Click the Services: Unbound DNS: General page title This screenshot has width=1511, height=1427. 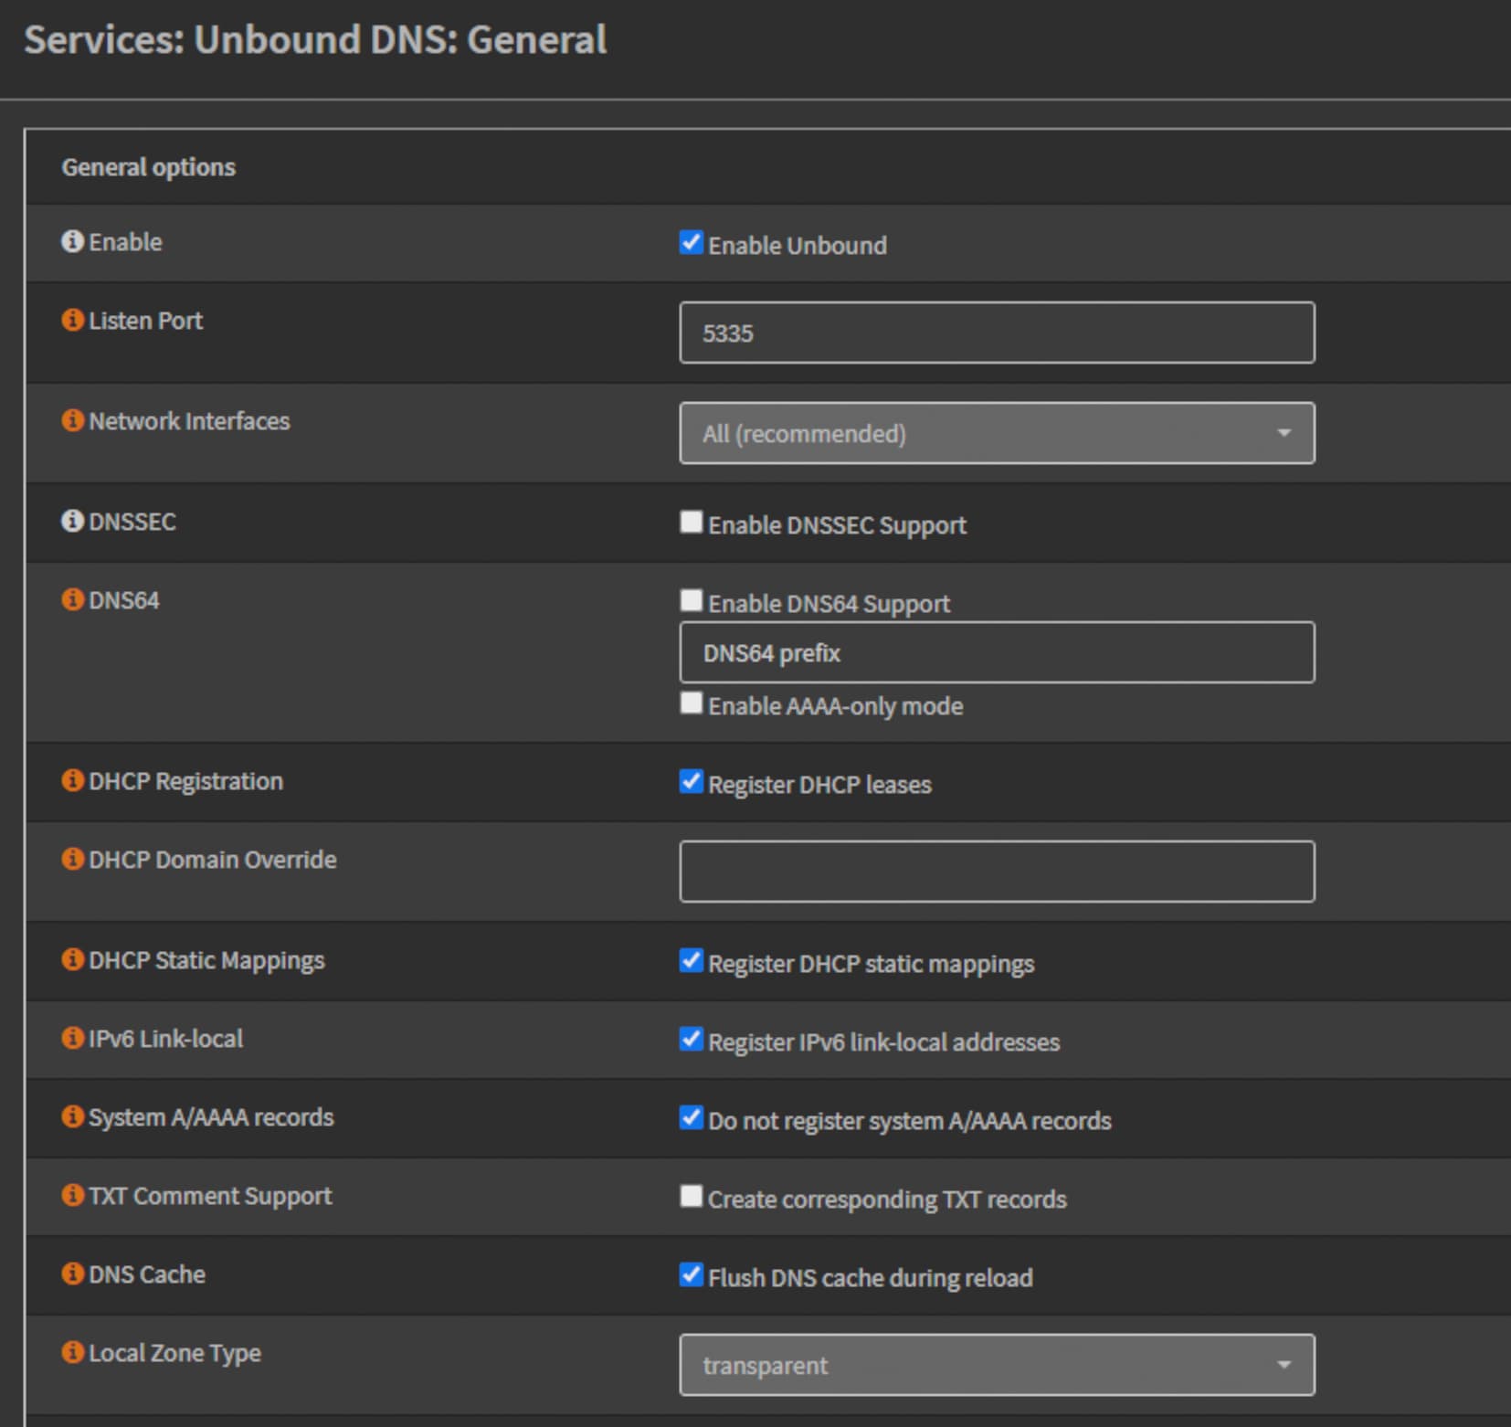pos(315,39)
